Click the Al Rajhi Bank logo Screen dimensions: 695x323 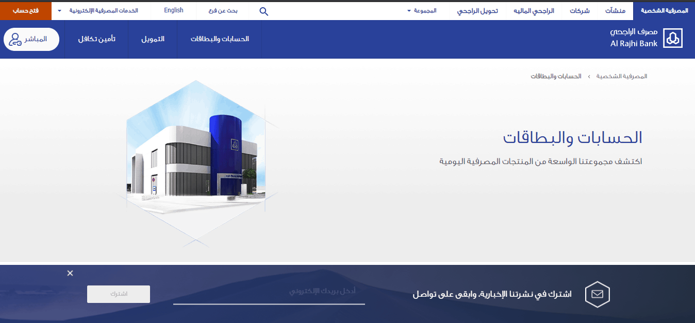coord(646,38)
